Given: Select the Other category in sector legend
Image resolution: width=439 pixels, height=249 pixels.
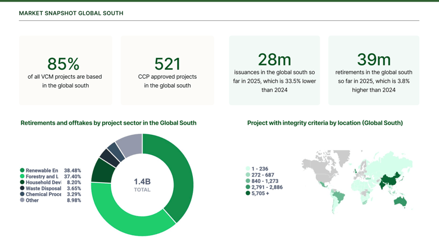Looking at the screenshot, I should (x=33, y=200).
